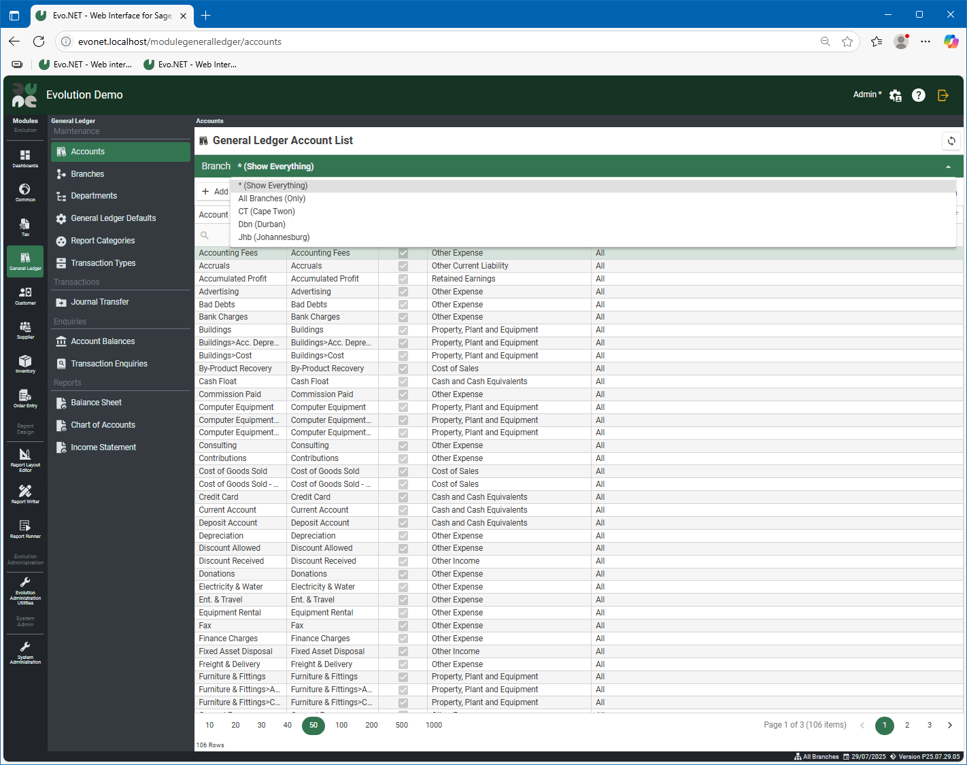This screenshot has width=967, height=765.
Task: Select '* (Show Everything)' branch option
Action: point(593,186)
